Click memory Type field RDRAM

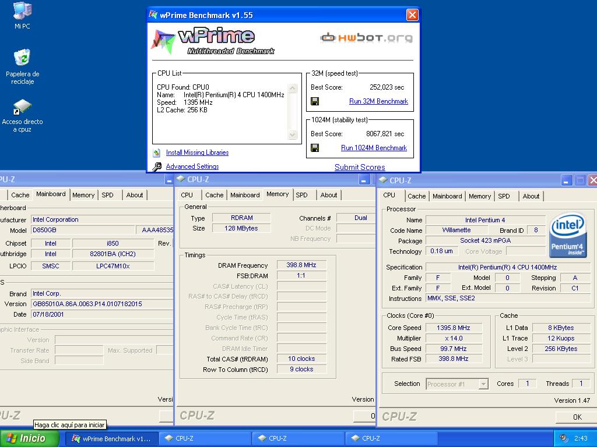tap(241, 218)
